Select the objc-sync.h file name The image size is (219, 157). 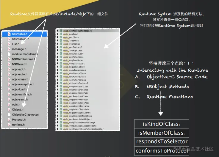20,100
